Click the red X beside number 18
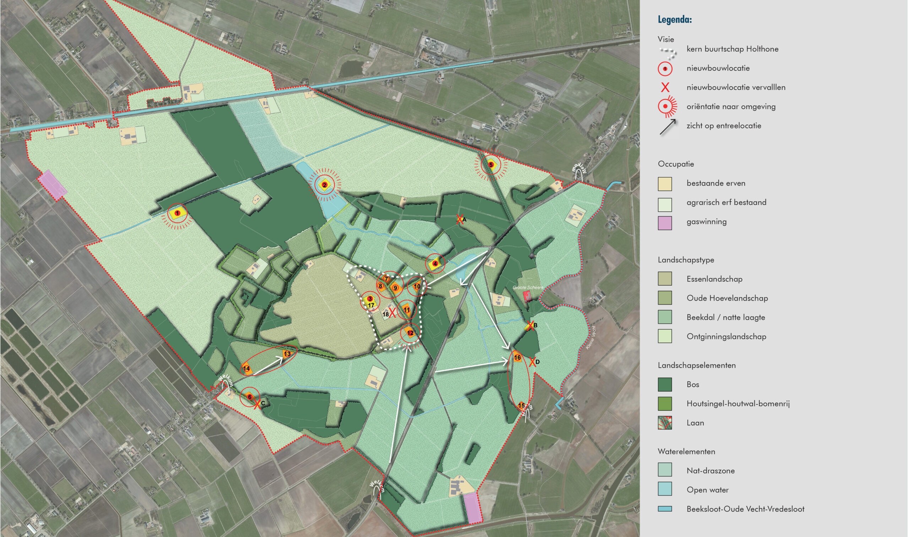The image size is (909, 537). tap(392, 313)
